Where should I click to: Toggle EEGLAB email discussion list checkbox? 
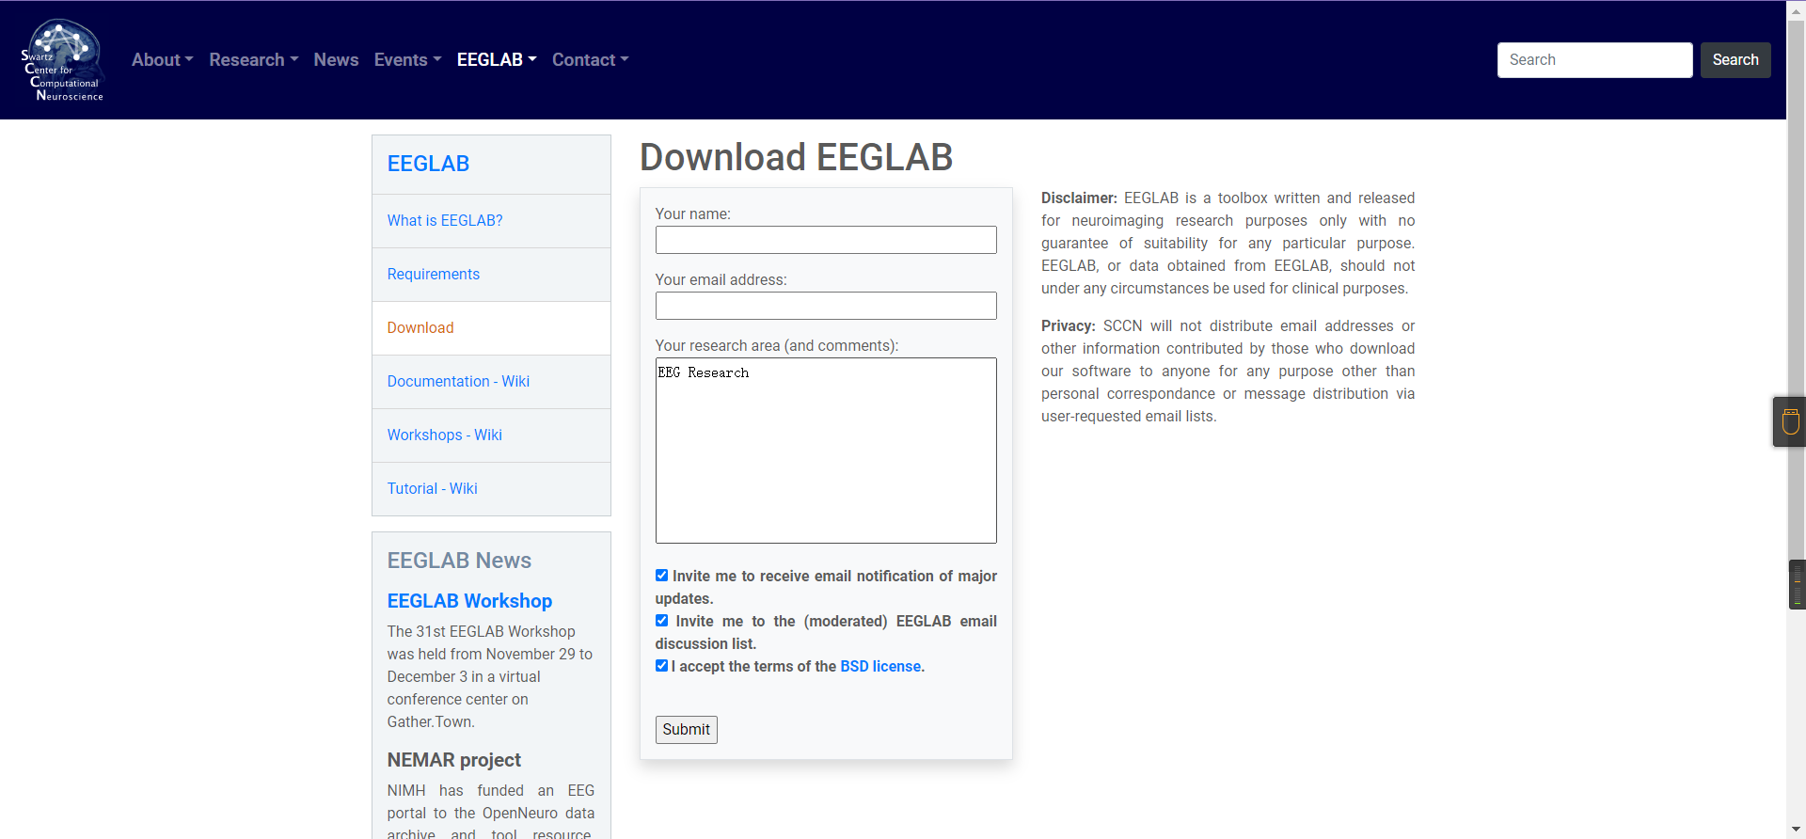coord(662,621)
